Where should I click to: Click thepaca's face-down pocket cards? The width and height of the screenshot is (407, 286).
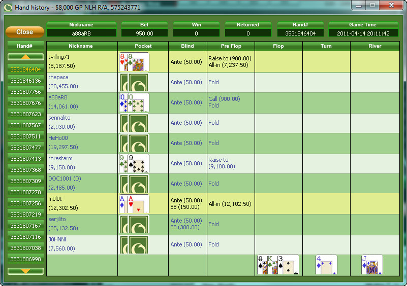pyautogui.click(x=134, y=82)
